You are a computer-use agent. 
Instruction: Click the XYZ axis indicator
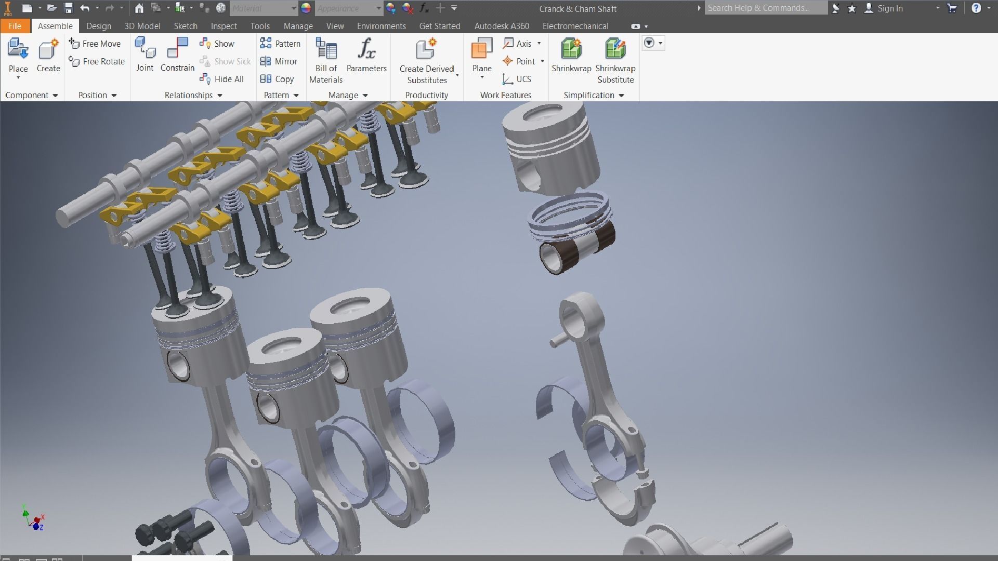pyautogui.click(x=34, y=518)
